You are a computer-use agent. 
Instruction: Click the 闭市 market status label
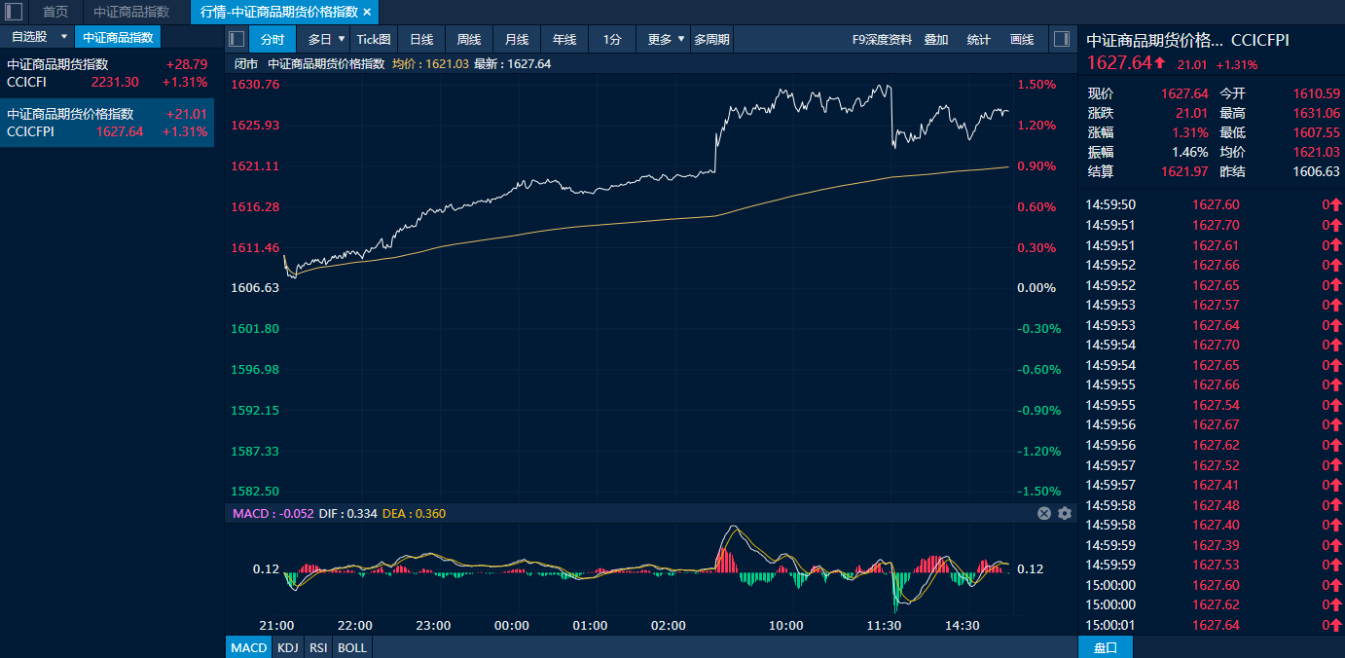(247, 64)
